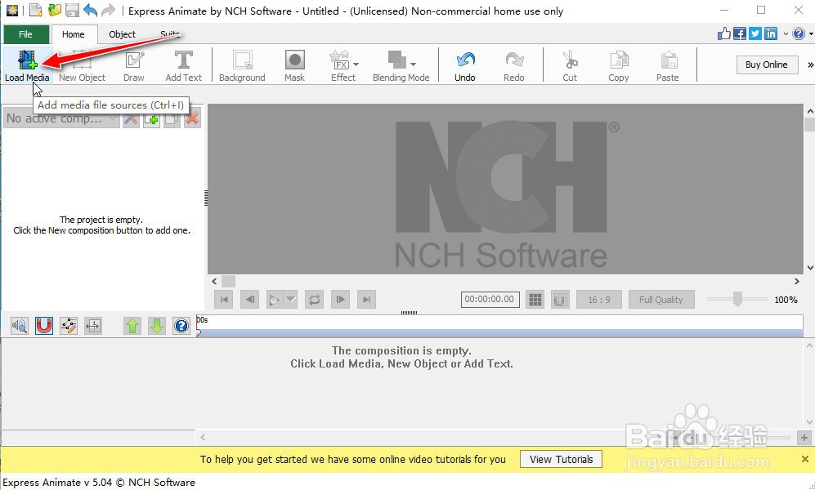This screenshot has height=490, width=815.
Task: Go to start of preview
Action: 224,300
